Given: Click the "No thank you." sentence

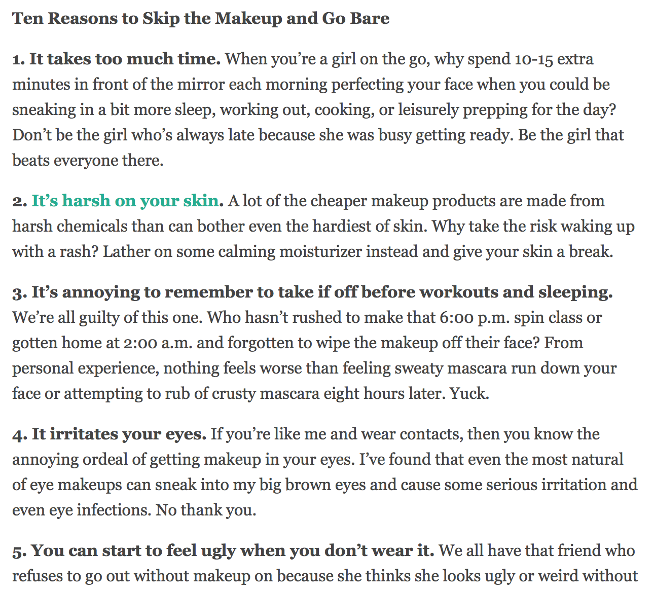Looking at the screenshot, I should pos(206,510).
